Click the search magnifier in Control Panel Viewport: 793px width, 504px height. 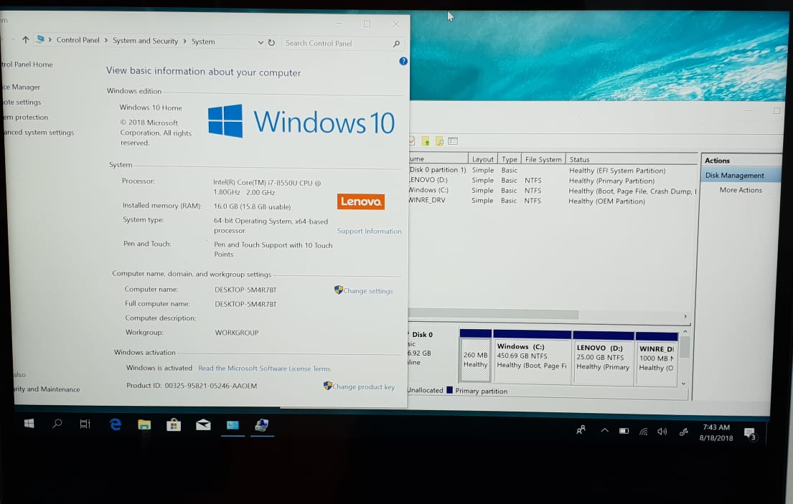396,44
